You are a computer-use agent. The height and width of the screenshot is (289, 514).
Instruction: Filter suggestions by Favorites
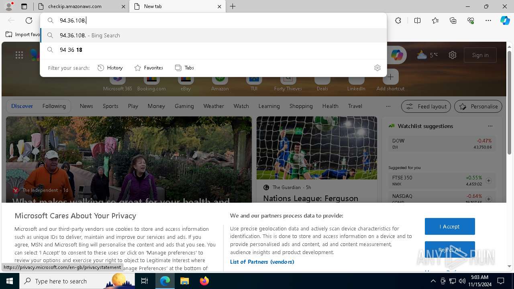(149, 68)
